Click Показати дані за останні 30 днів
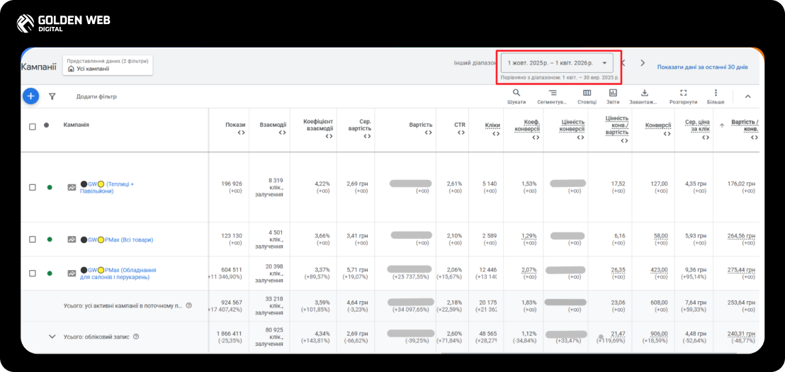Viewport: 785px width, 372px height. pyautogui.click(x=702, y=67)
